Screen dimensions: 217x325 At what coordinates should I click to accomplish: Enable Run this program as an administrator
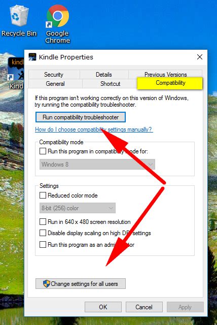pos(43,244)
